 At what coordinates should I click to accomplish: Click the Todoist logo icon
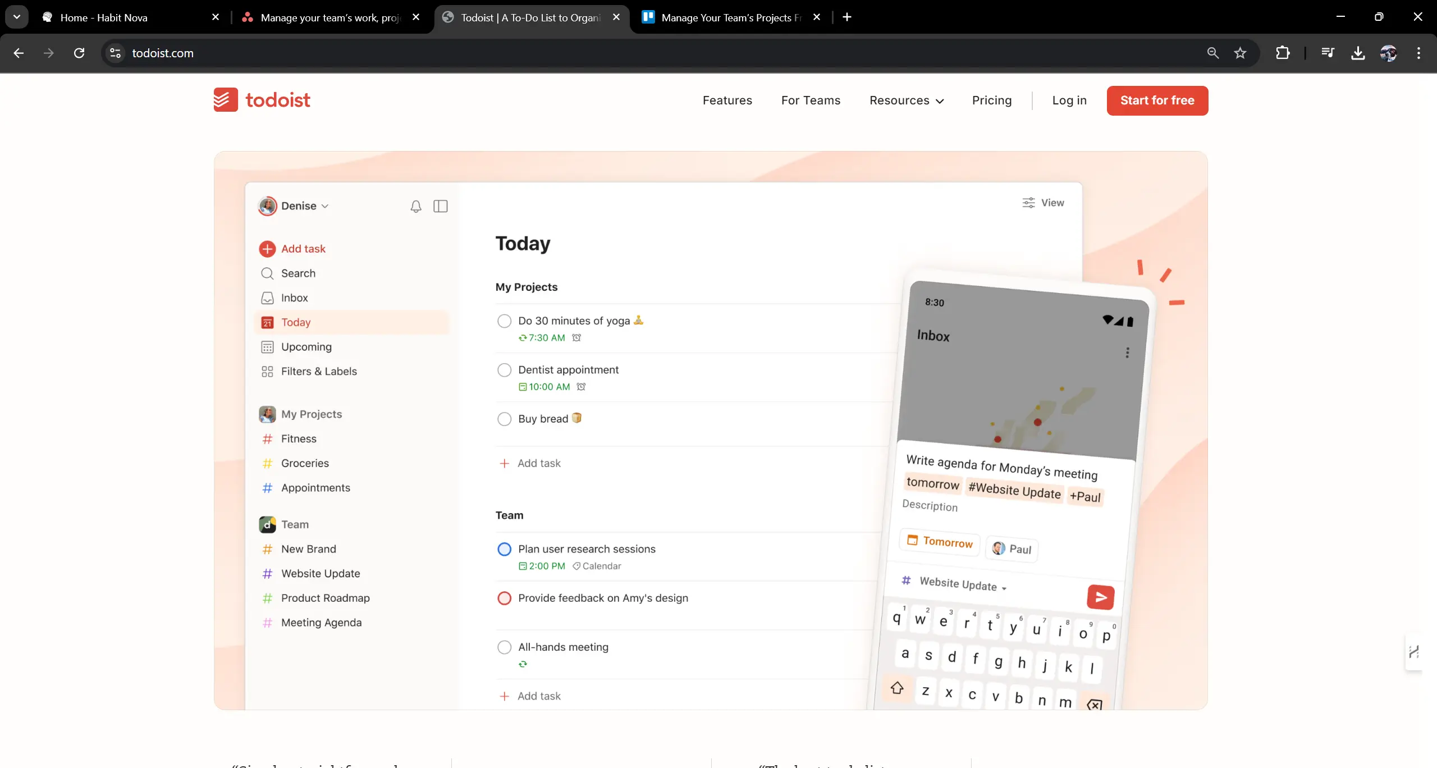tap(226, 100)
